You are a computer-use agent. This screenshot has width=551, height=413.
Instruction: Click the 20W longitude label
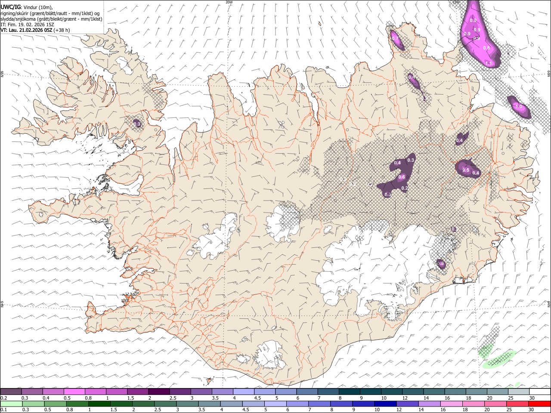click(229, 2)
